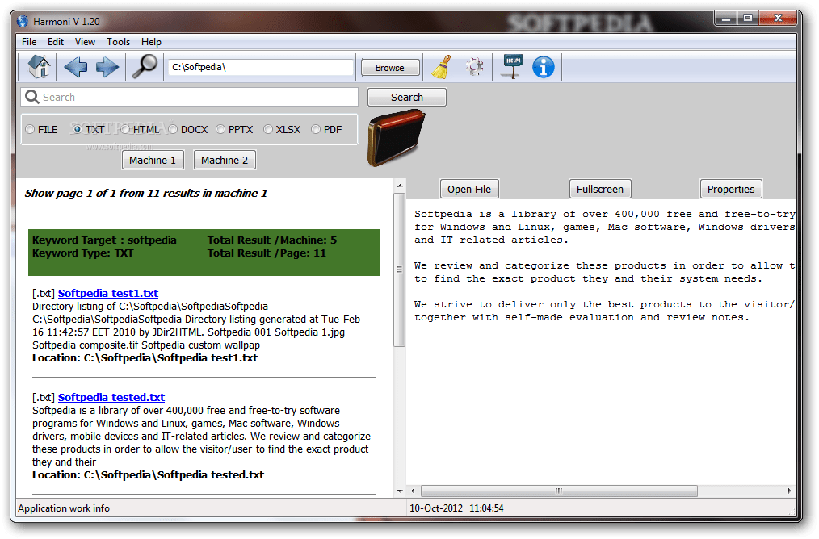Screen dimensions: 819x539
Task: Click the Forward arrow icon
Action: 107,67
